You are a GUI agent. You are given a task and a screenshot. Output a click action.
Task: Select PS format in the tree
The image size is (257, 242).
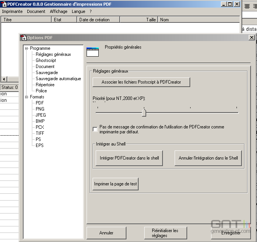point(38,139)
